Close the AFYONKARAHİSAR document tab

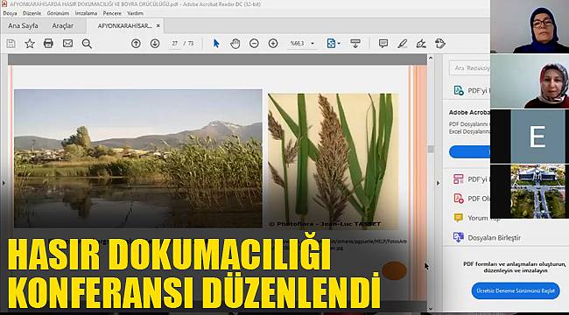[x=158, y=25]
